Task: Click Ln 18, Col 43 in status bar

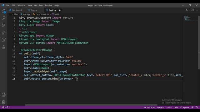Action: coord(149,107)
